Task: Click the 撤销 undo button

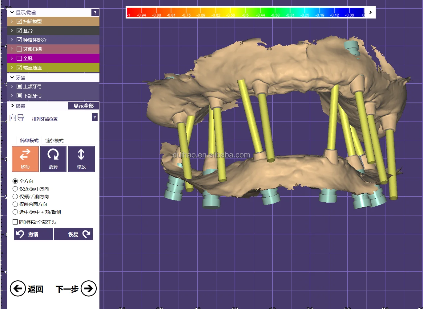Action: pos(34,234)
